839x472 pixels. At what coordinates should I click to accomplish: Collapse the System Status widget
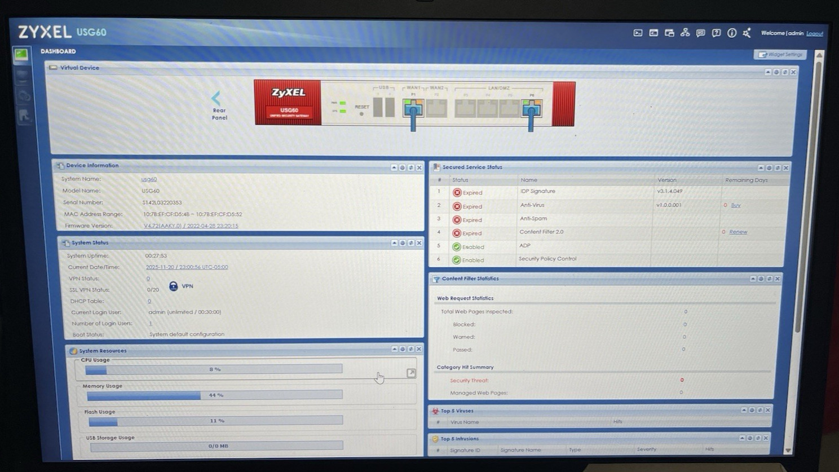click(394, 243)
